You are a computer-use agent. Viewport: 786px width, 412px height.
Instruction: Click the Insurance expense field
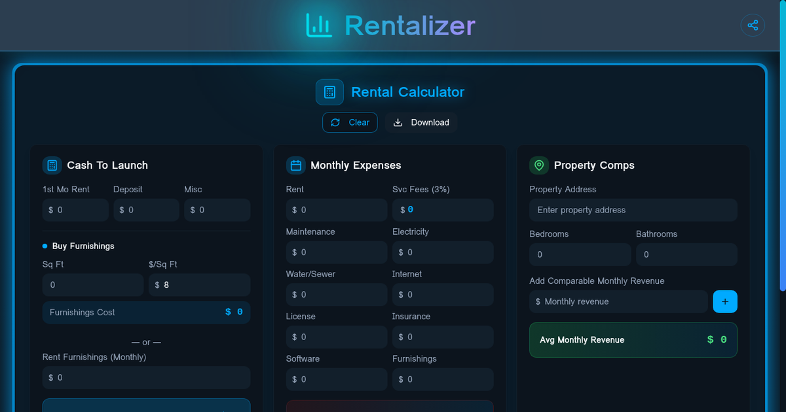coord(443,337)
